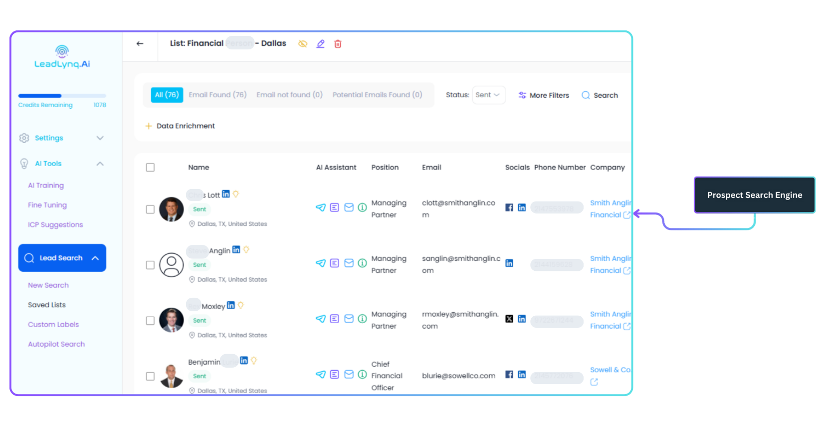Edit the list name with pencil icon
This screenshot has width=818, height=427.
(321, 44)
